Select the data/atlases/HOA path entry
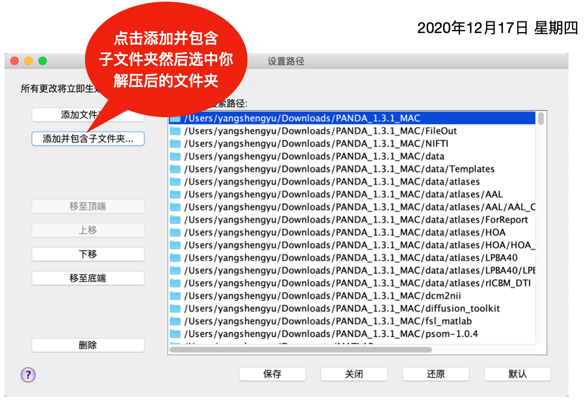 click(x=300, y=232)
